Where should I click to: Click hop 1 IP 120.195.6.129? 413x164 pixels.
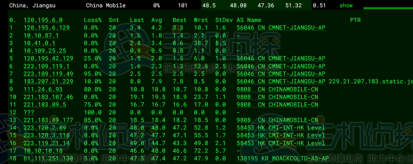(x=46, y=27)
